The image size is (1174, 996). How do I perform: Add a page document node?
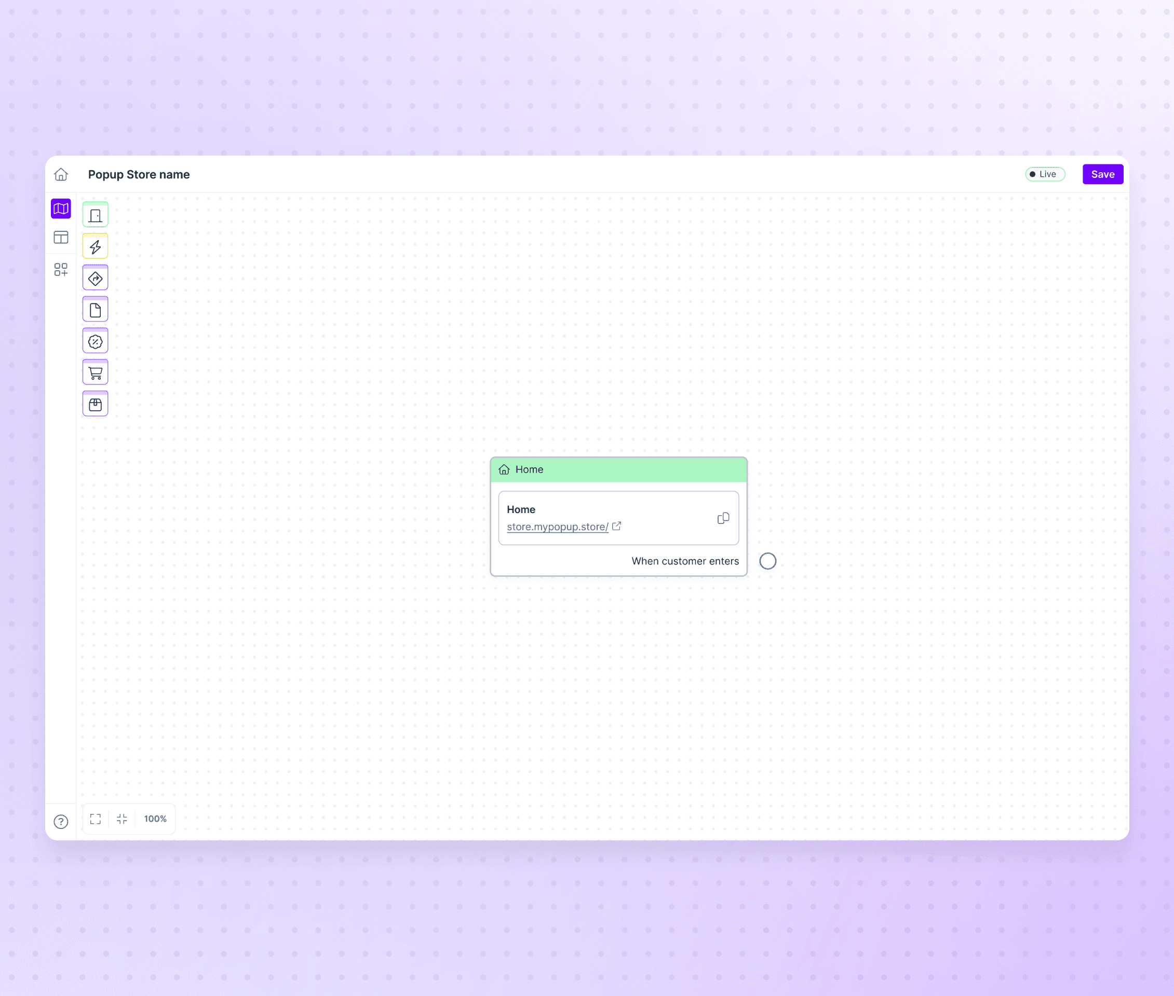tap(96, 310)
